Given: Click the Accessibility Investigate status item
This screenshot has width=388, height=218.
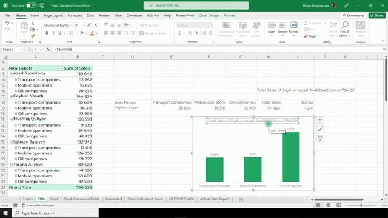Looking at the screenshot, I should tap(38, 205).
